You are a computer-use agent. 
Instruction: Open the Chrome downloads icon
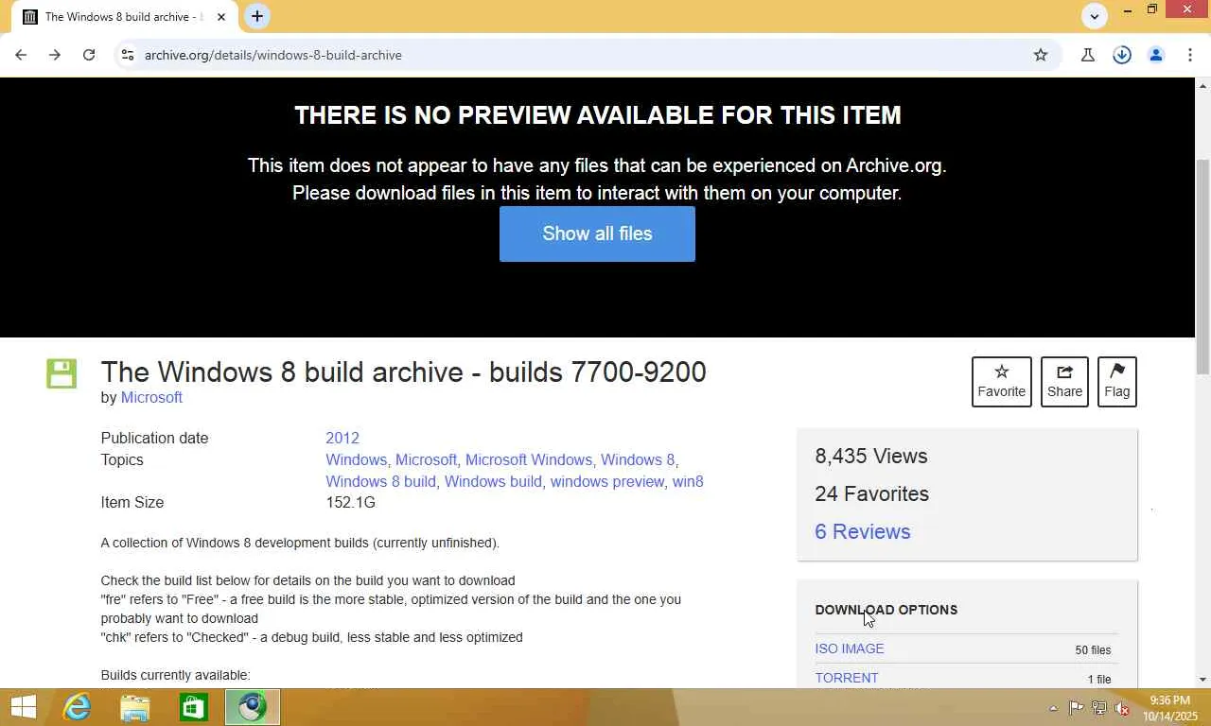tap(1122, 55)
